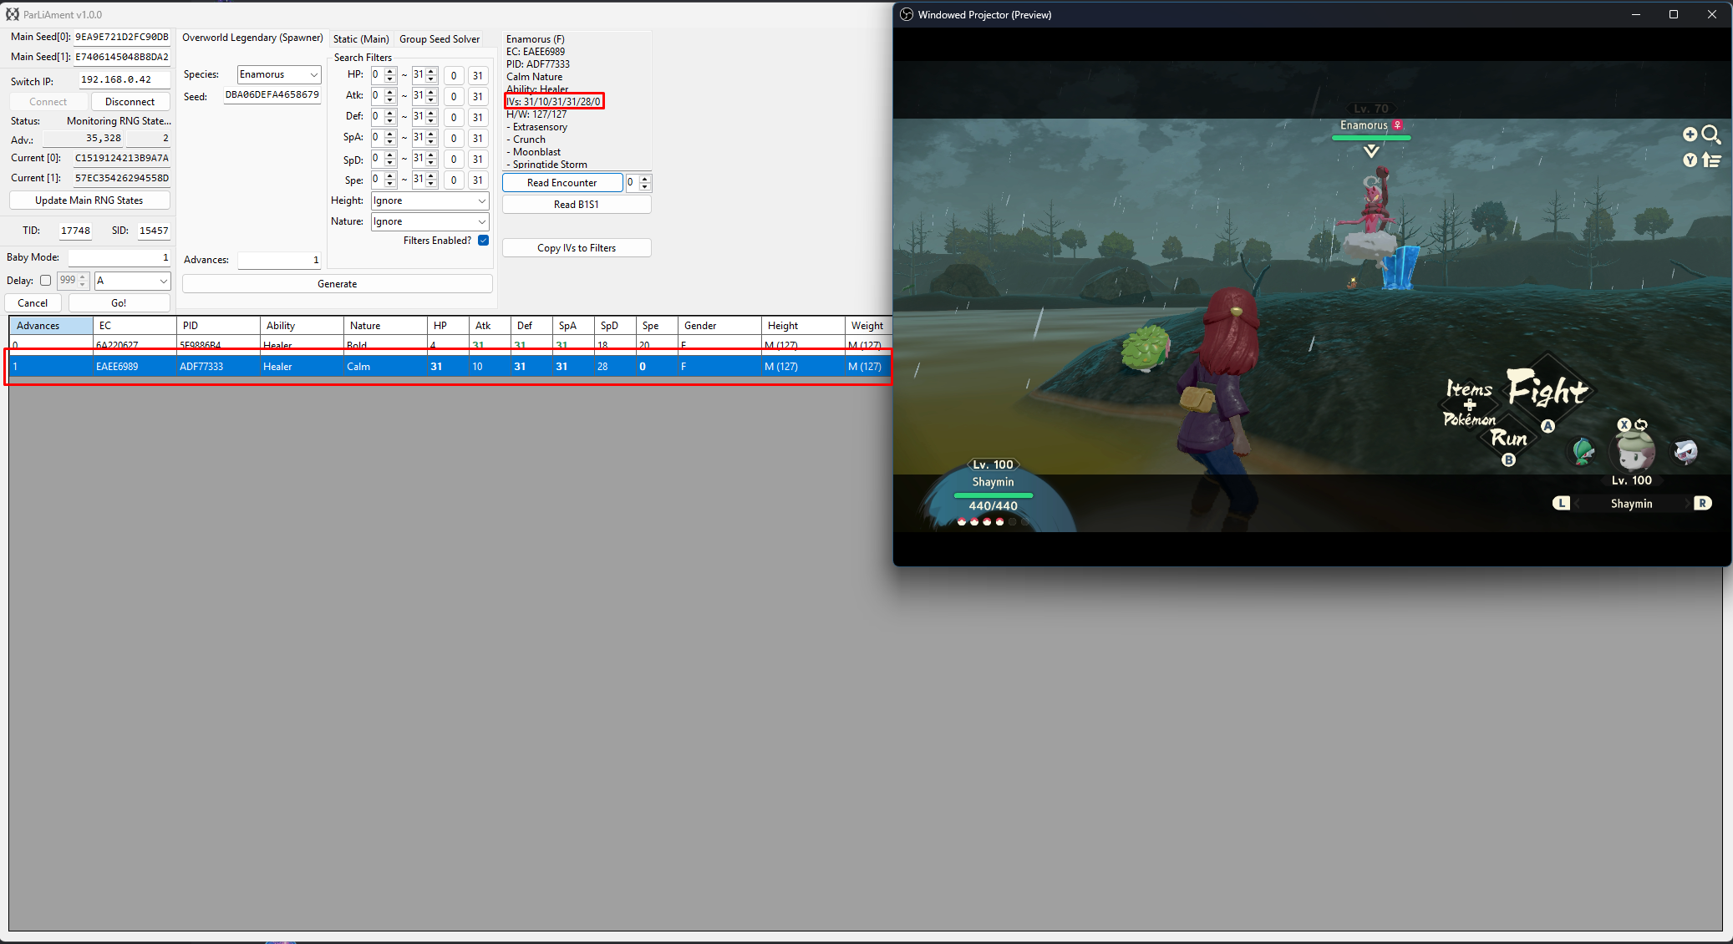
Task: Increase the Atk minimum with its up spinner
Action: point(388,92)
